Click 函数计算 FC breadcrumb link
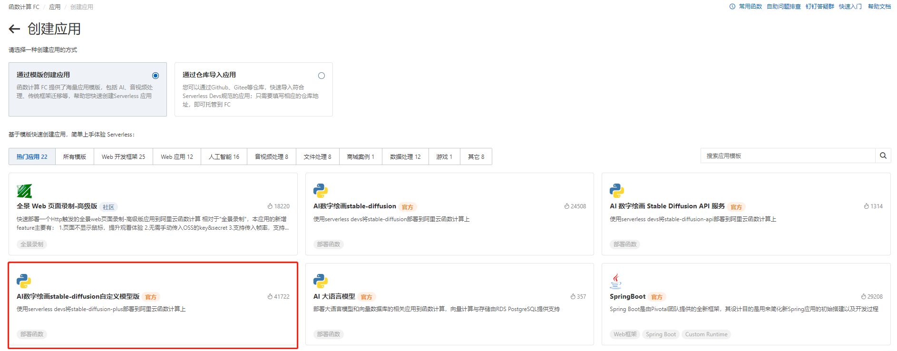The height and width of the screenshot is (351, 897). [x=24, y=7]
